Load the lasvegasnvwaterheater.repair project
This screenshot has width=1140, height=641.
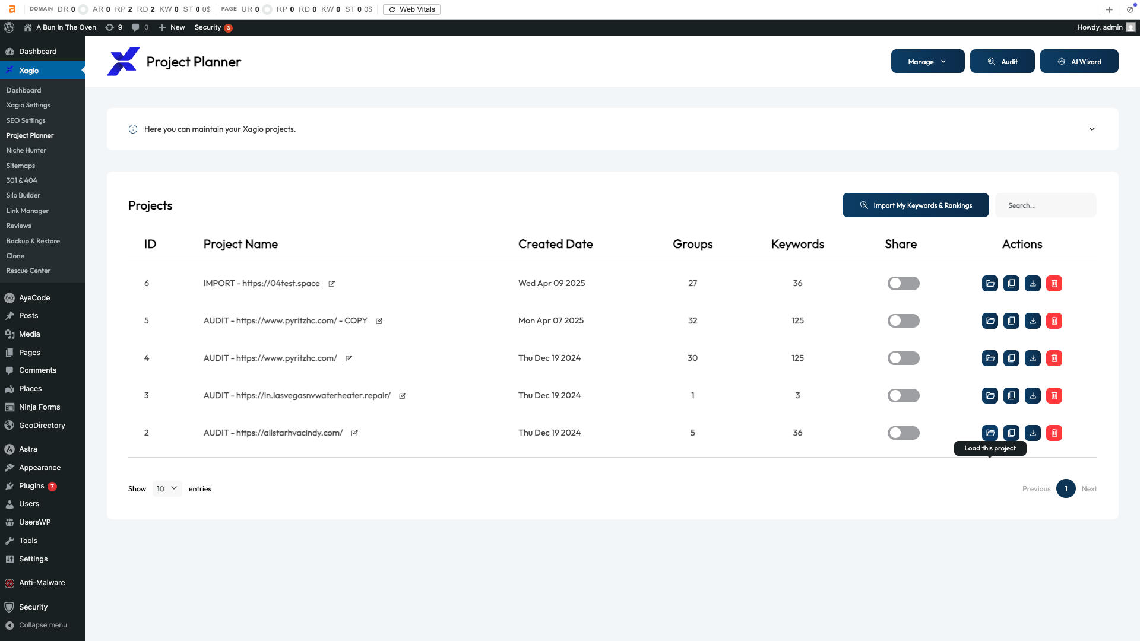(x=990, y=396)
